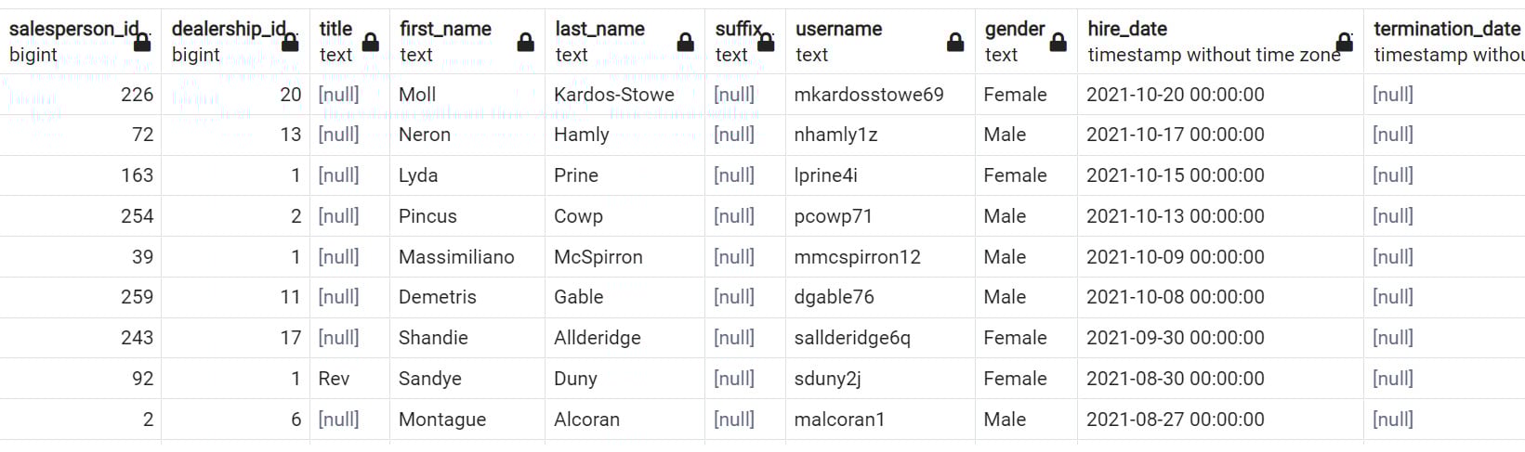Screen dimensions: 1525x452
Task: Click lock icon on suffix column
Action: [x=767, y=42]
